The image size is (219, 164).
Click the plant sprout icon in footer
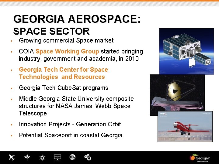[27, 157]
